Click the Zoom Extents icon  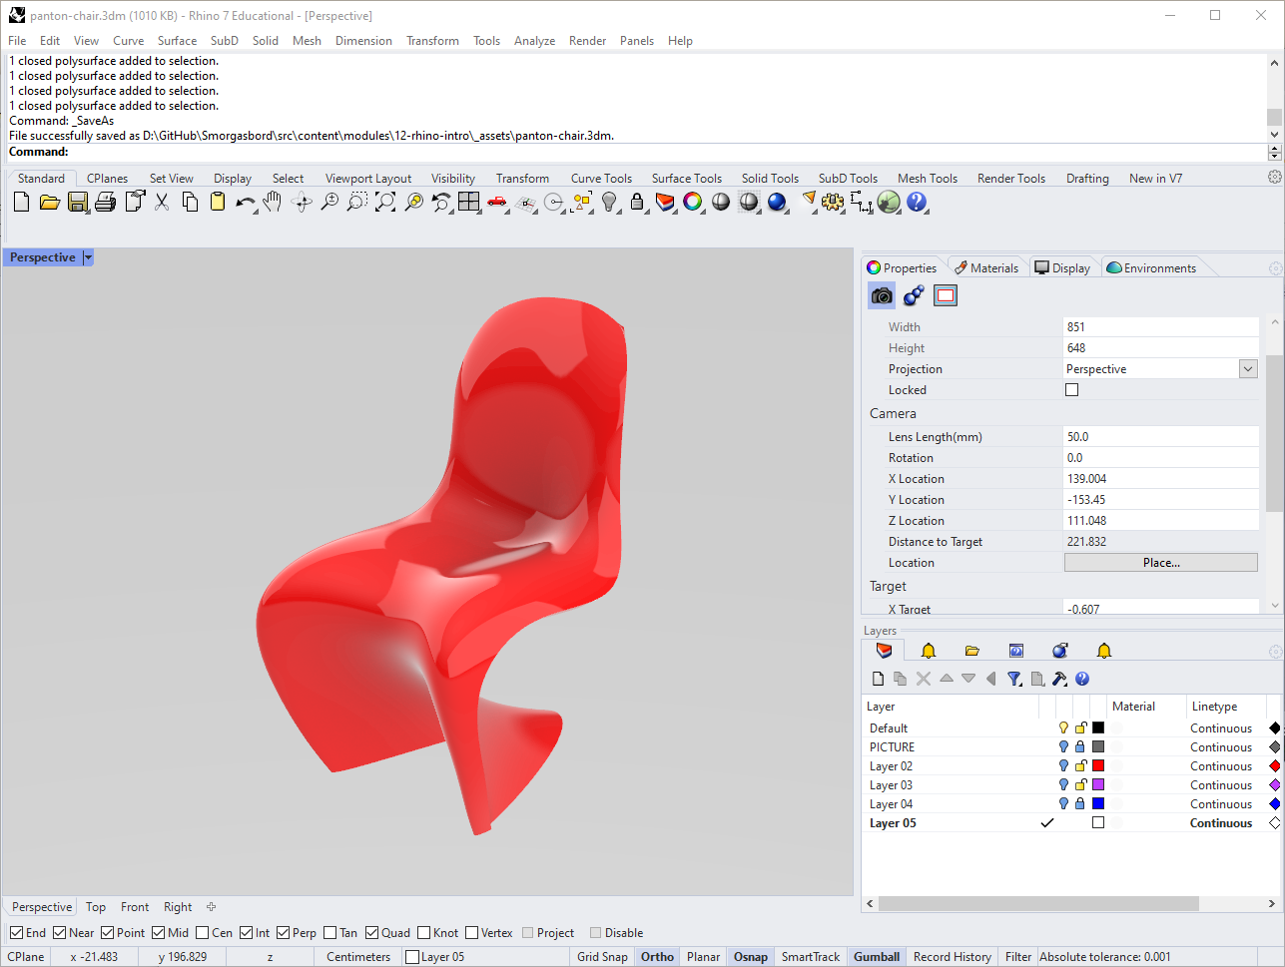coord(385,203)
